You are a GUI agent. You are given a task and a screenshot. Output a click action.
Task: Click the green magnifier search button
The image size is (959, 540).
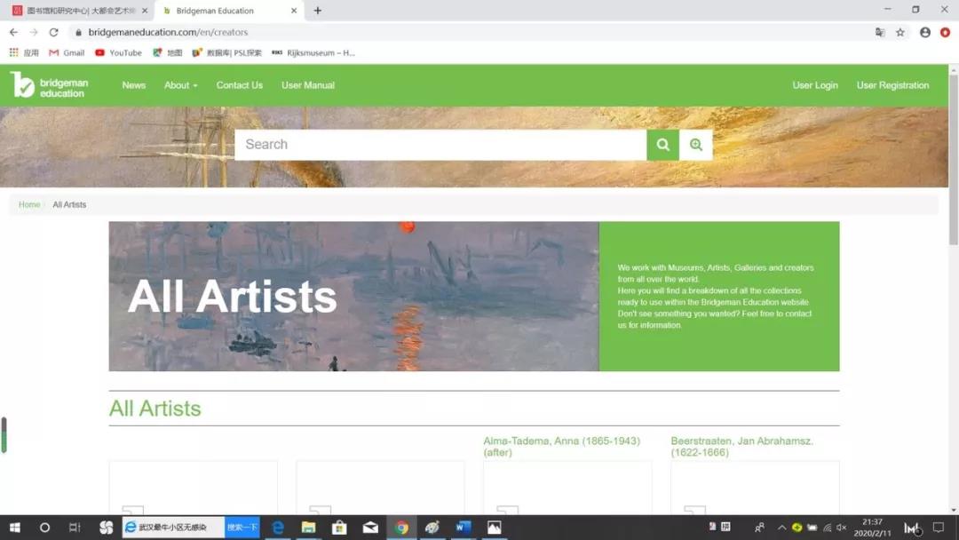(x=662, y=145)
